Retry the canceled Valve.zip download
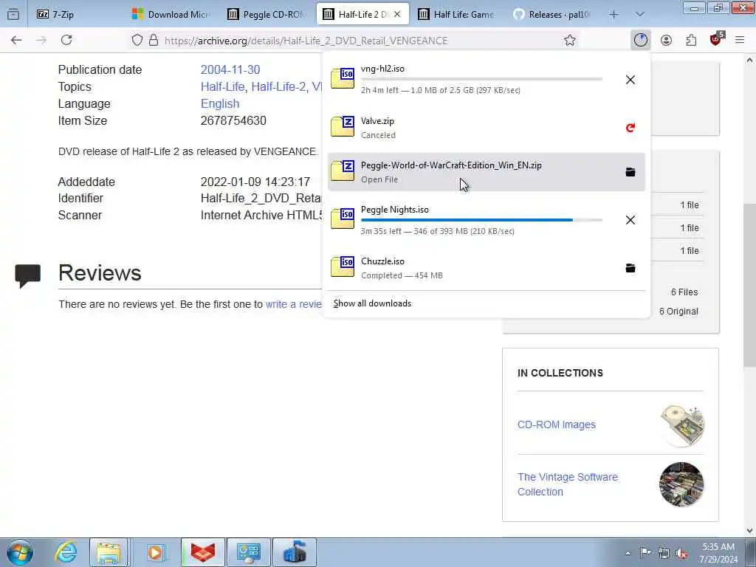Image resolution: width=756 pixels, height=567 pixels. [x=630, y=128]
